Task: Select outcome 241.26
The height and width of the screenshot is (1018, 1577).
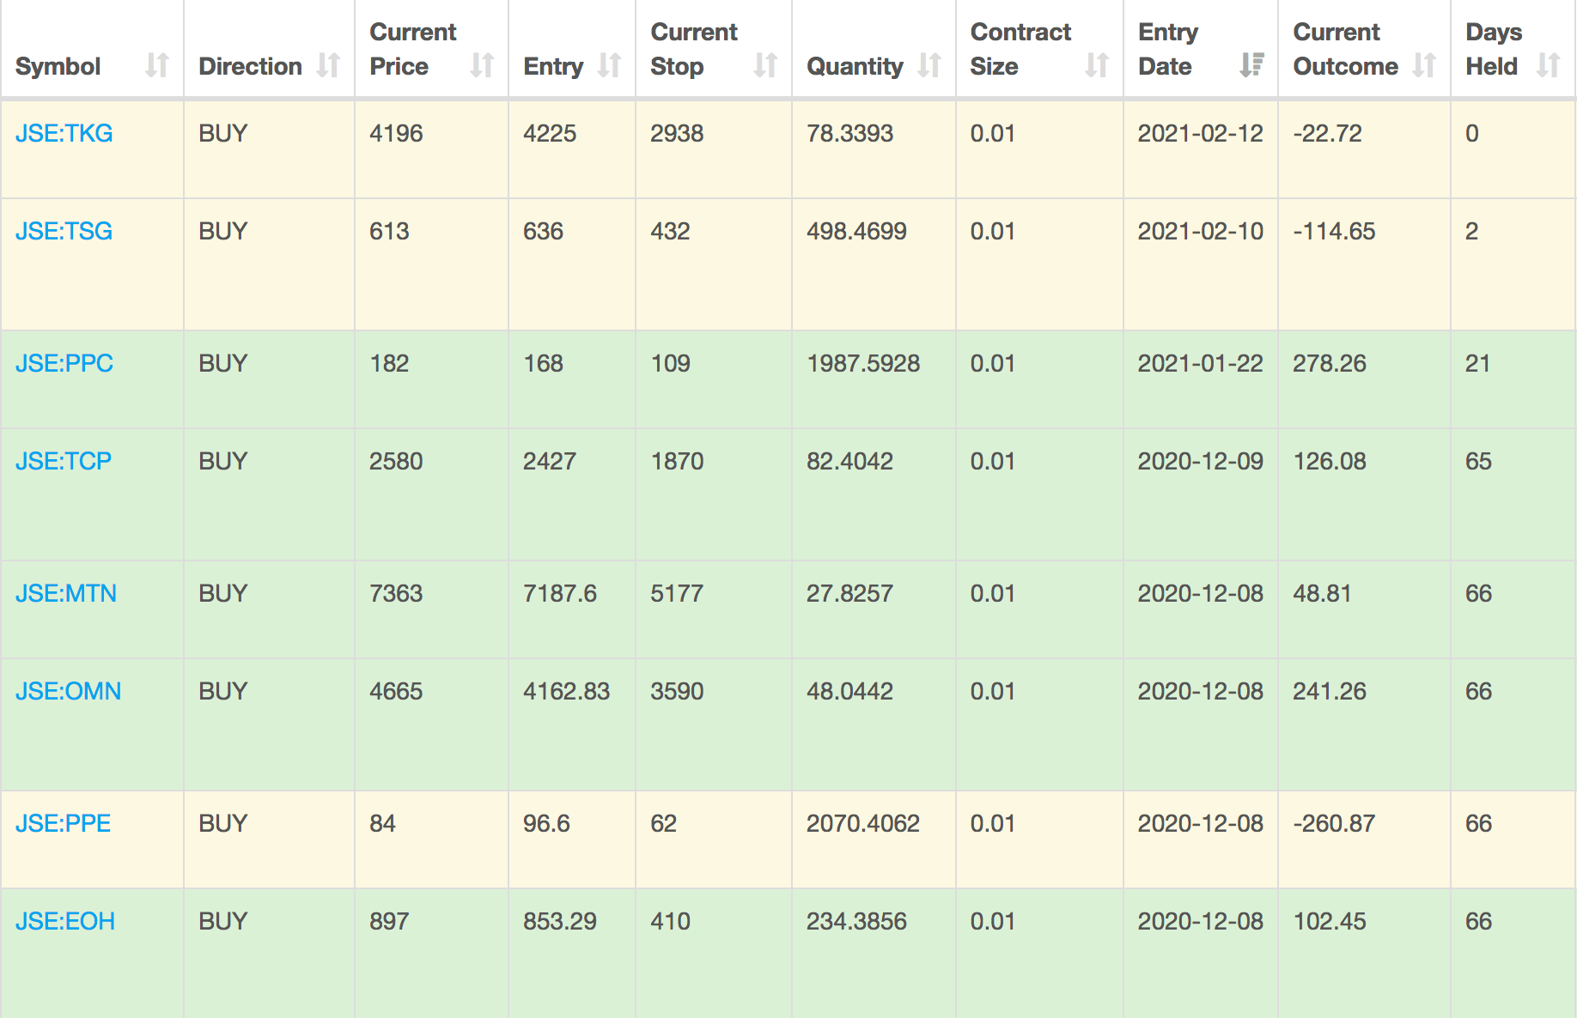Action: 1330,691
